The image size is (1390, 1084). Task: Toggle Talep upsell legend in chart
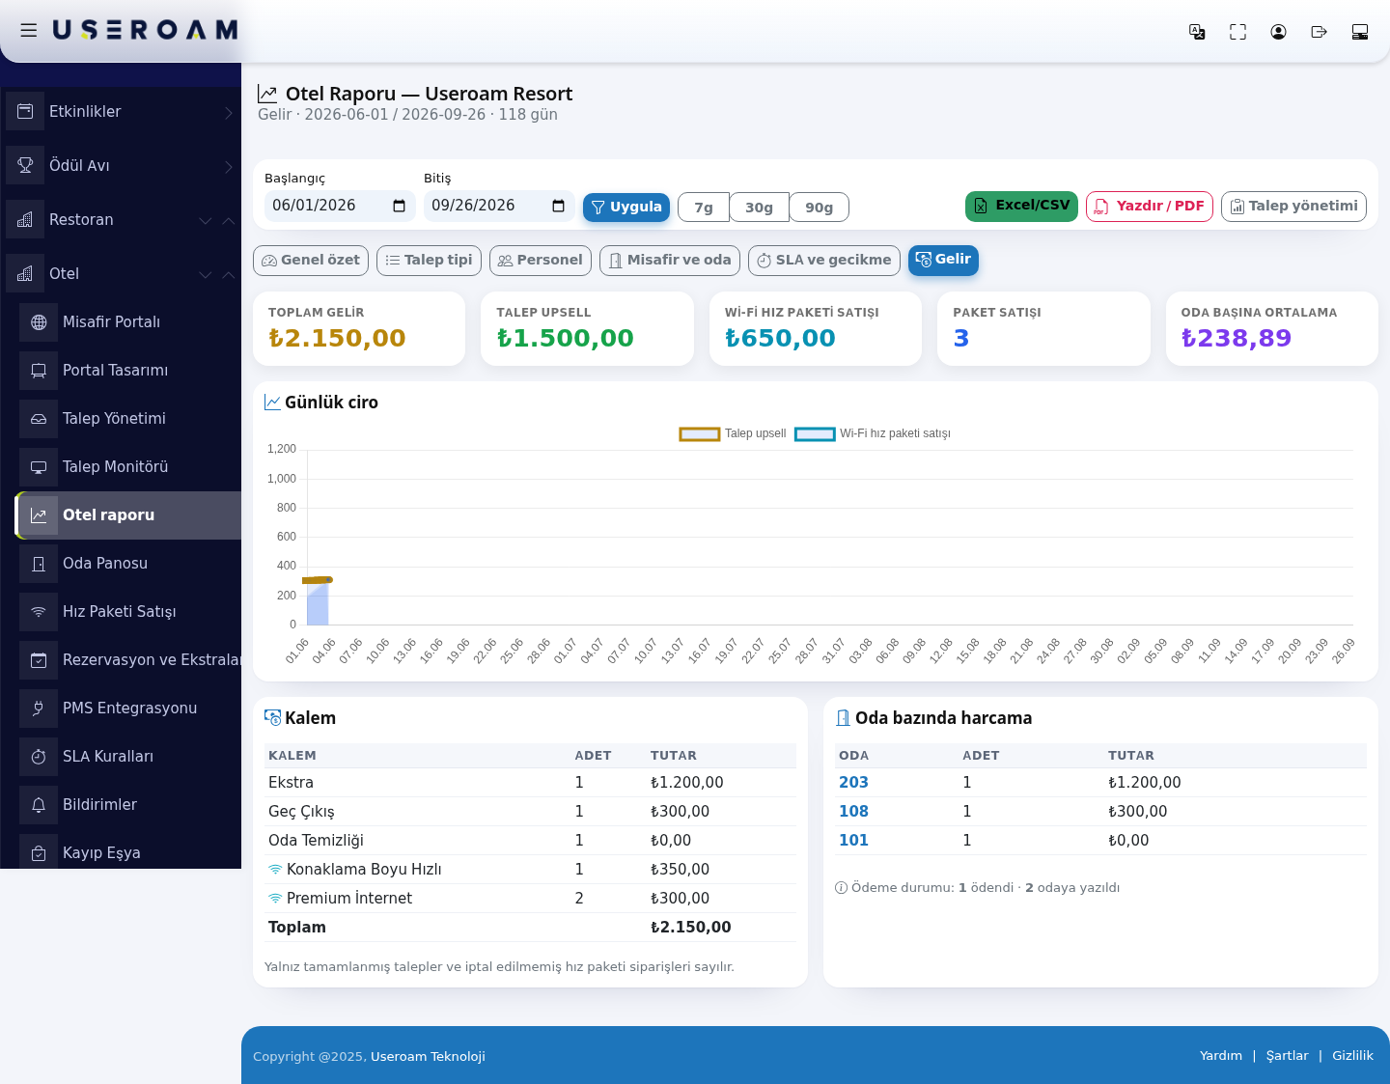click(x=733, y=434)
